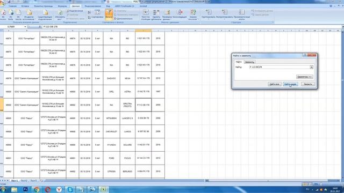Click the Office button
The height and width of the screenshot is (193, 344).
tap(3, 3)
